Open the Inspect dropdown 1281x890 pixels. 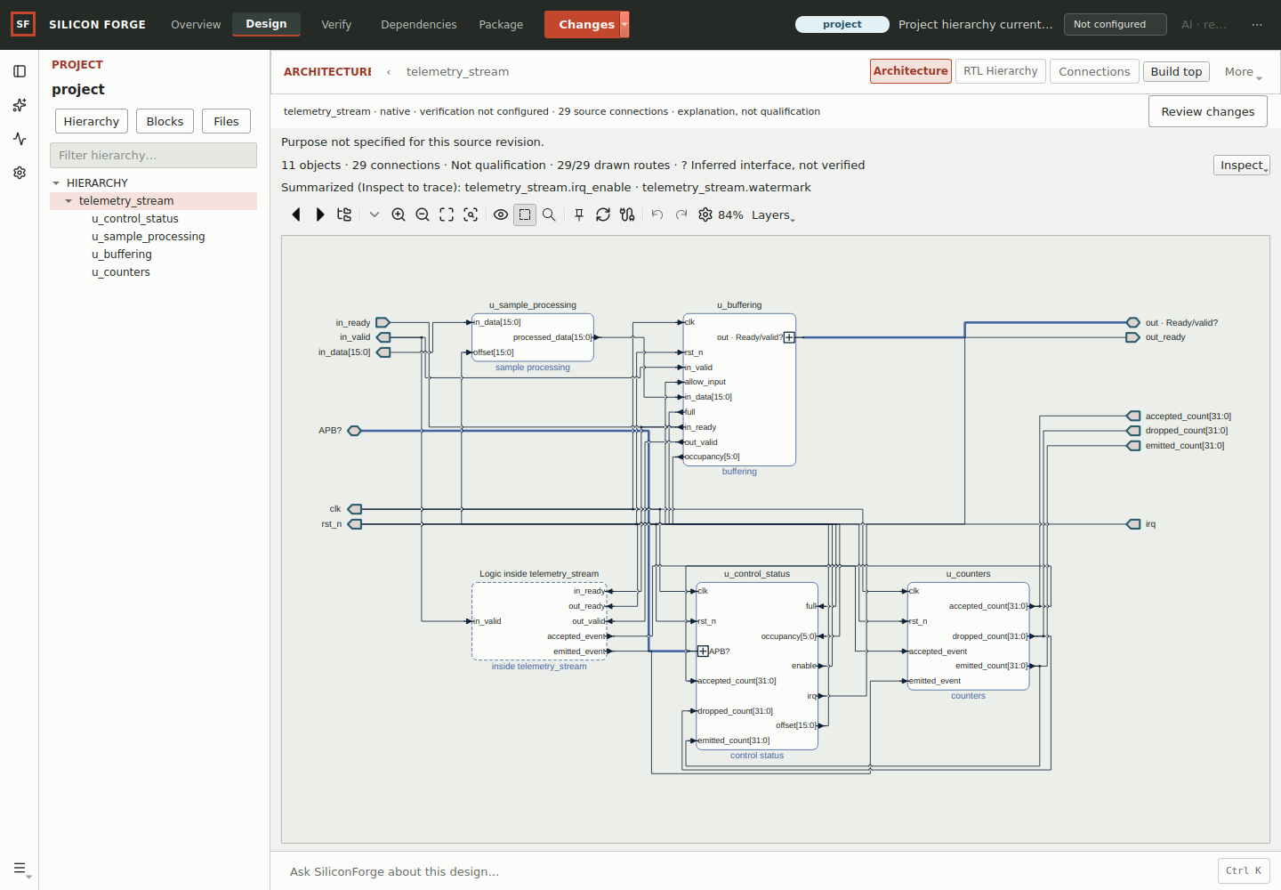1242,165
